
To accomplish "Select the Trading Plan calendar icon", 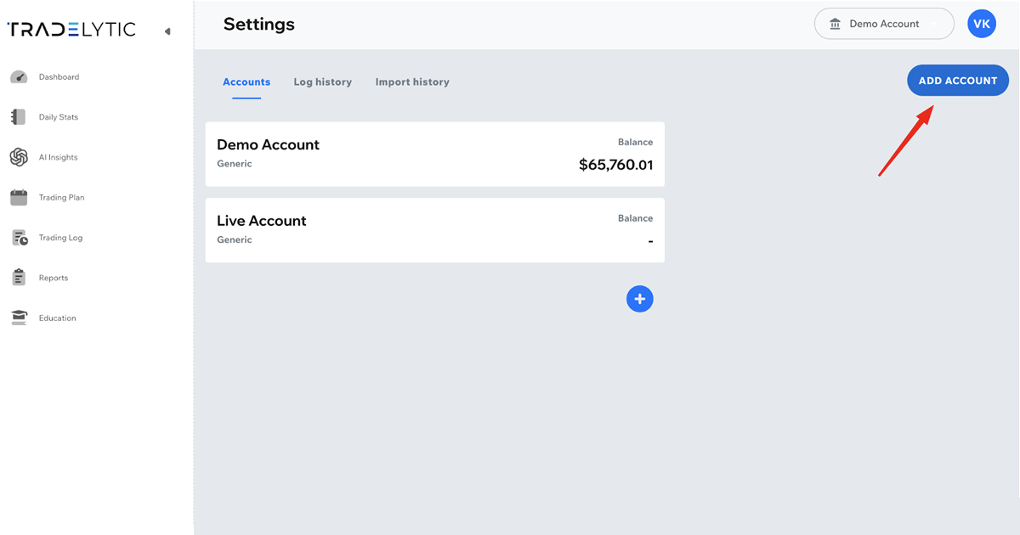I will click(x=19, y=198).
